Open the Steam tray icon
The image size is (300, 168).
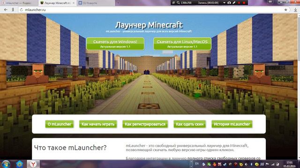[225, 164]
